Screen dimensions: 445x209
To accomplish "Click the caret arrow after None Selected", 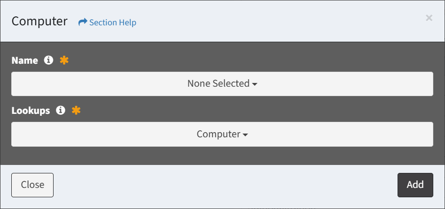I will click(255, 84).
